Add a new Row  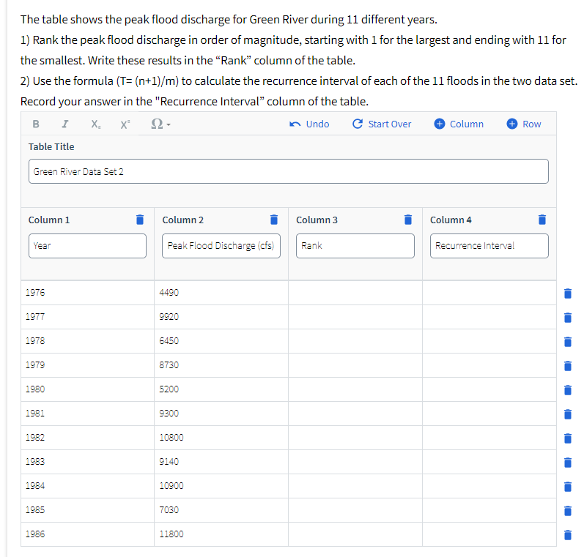(524, 124)
